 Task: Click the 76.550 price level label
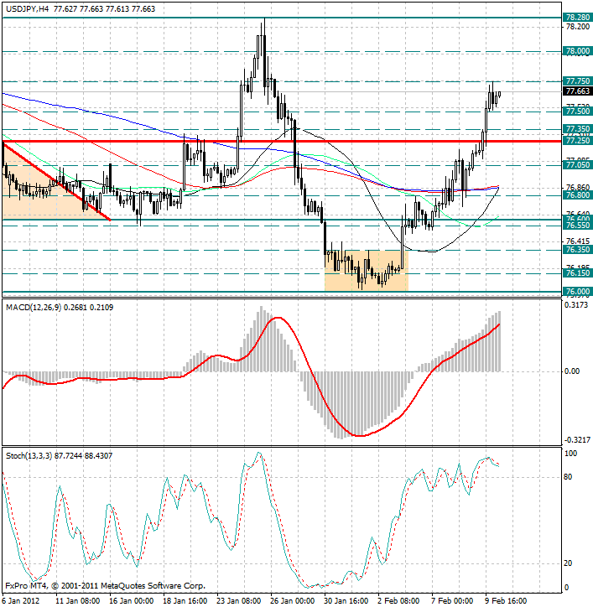(578, 226)
